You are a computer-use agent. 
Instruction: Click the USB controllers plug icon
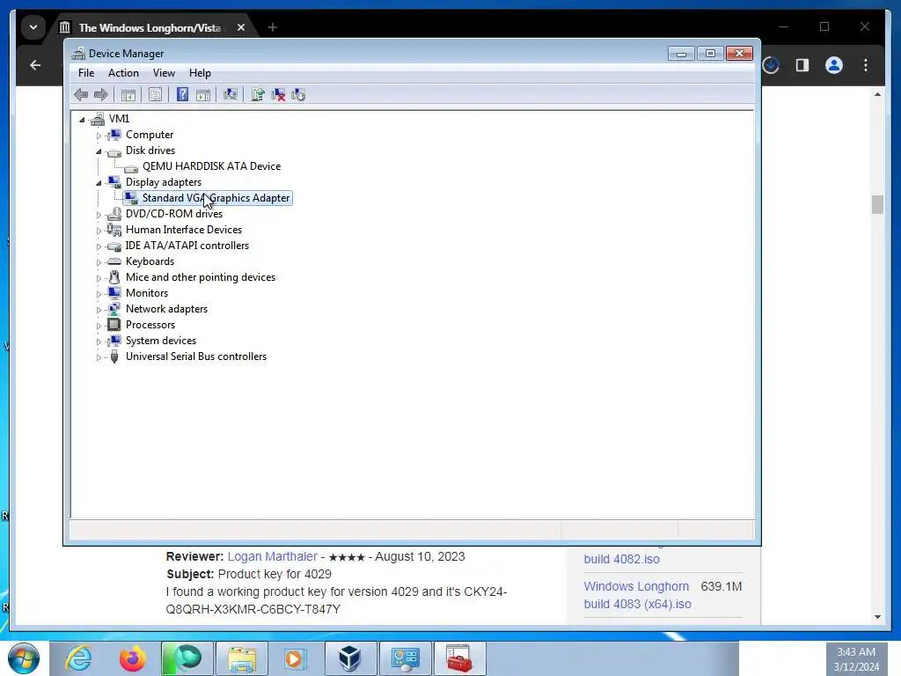[114, 356]
